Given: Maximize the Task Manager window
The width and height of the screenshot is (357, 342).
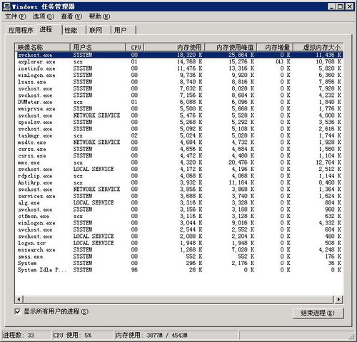Looking at the screenshot, I should 341,6.
